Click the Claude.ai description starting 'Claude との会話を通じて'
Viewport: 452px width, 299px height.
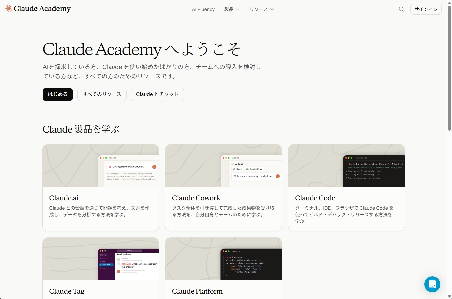tap(99, 211)
